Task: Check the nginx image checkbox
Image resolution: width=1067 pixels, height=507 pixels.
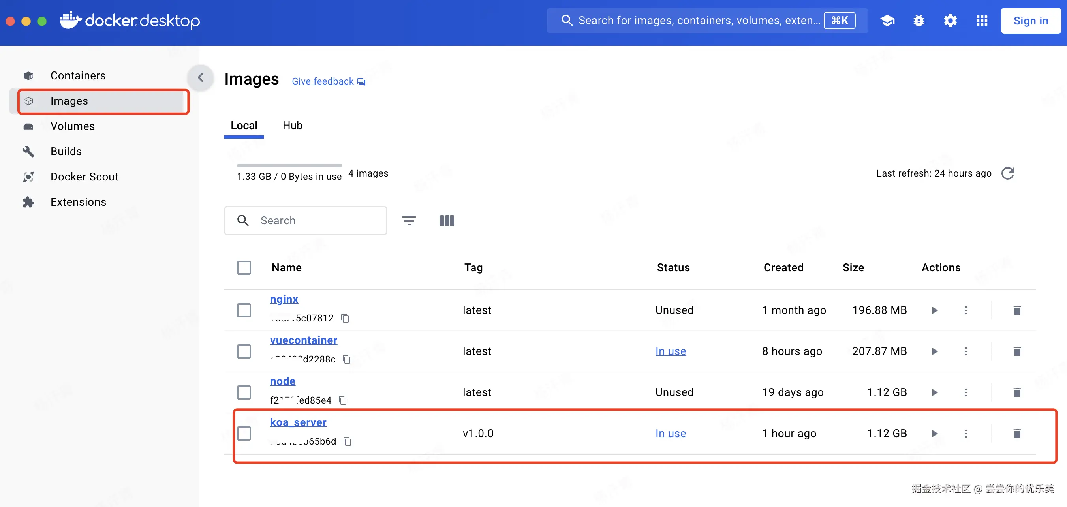Action: [x=244, y=310]
